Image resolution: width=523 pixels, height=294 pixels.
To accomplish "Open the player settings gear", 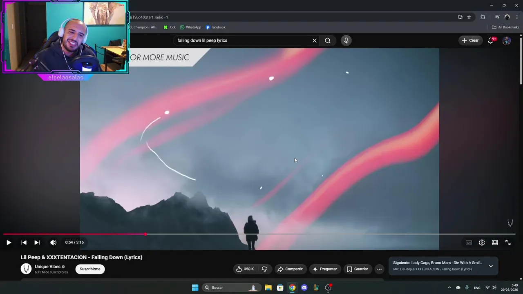I will click(482, 243).
